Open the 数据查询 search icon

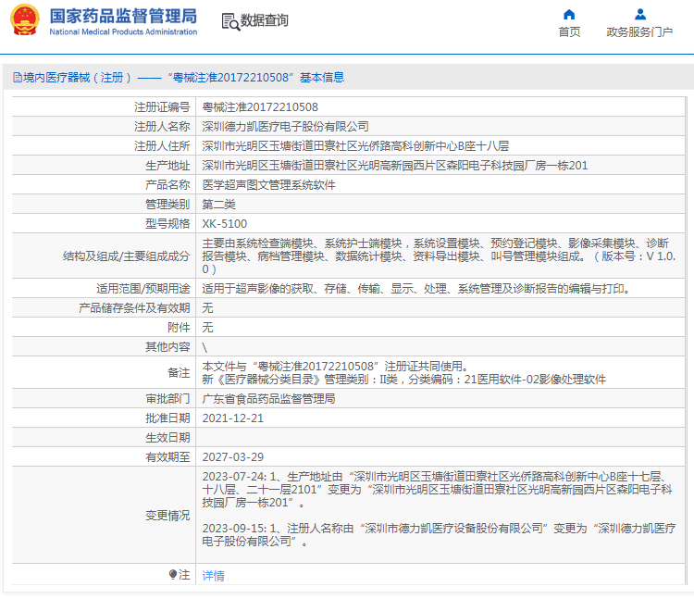(x=230, y=21)
